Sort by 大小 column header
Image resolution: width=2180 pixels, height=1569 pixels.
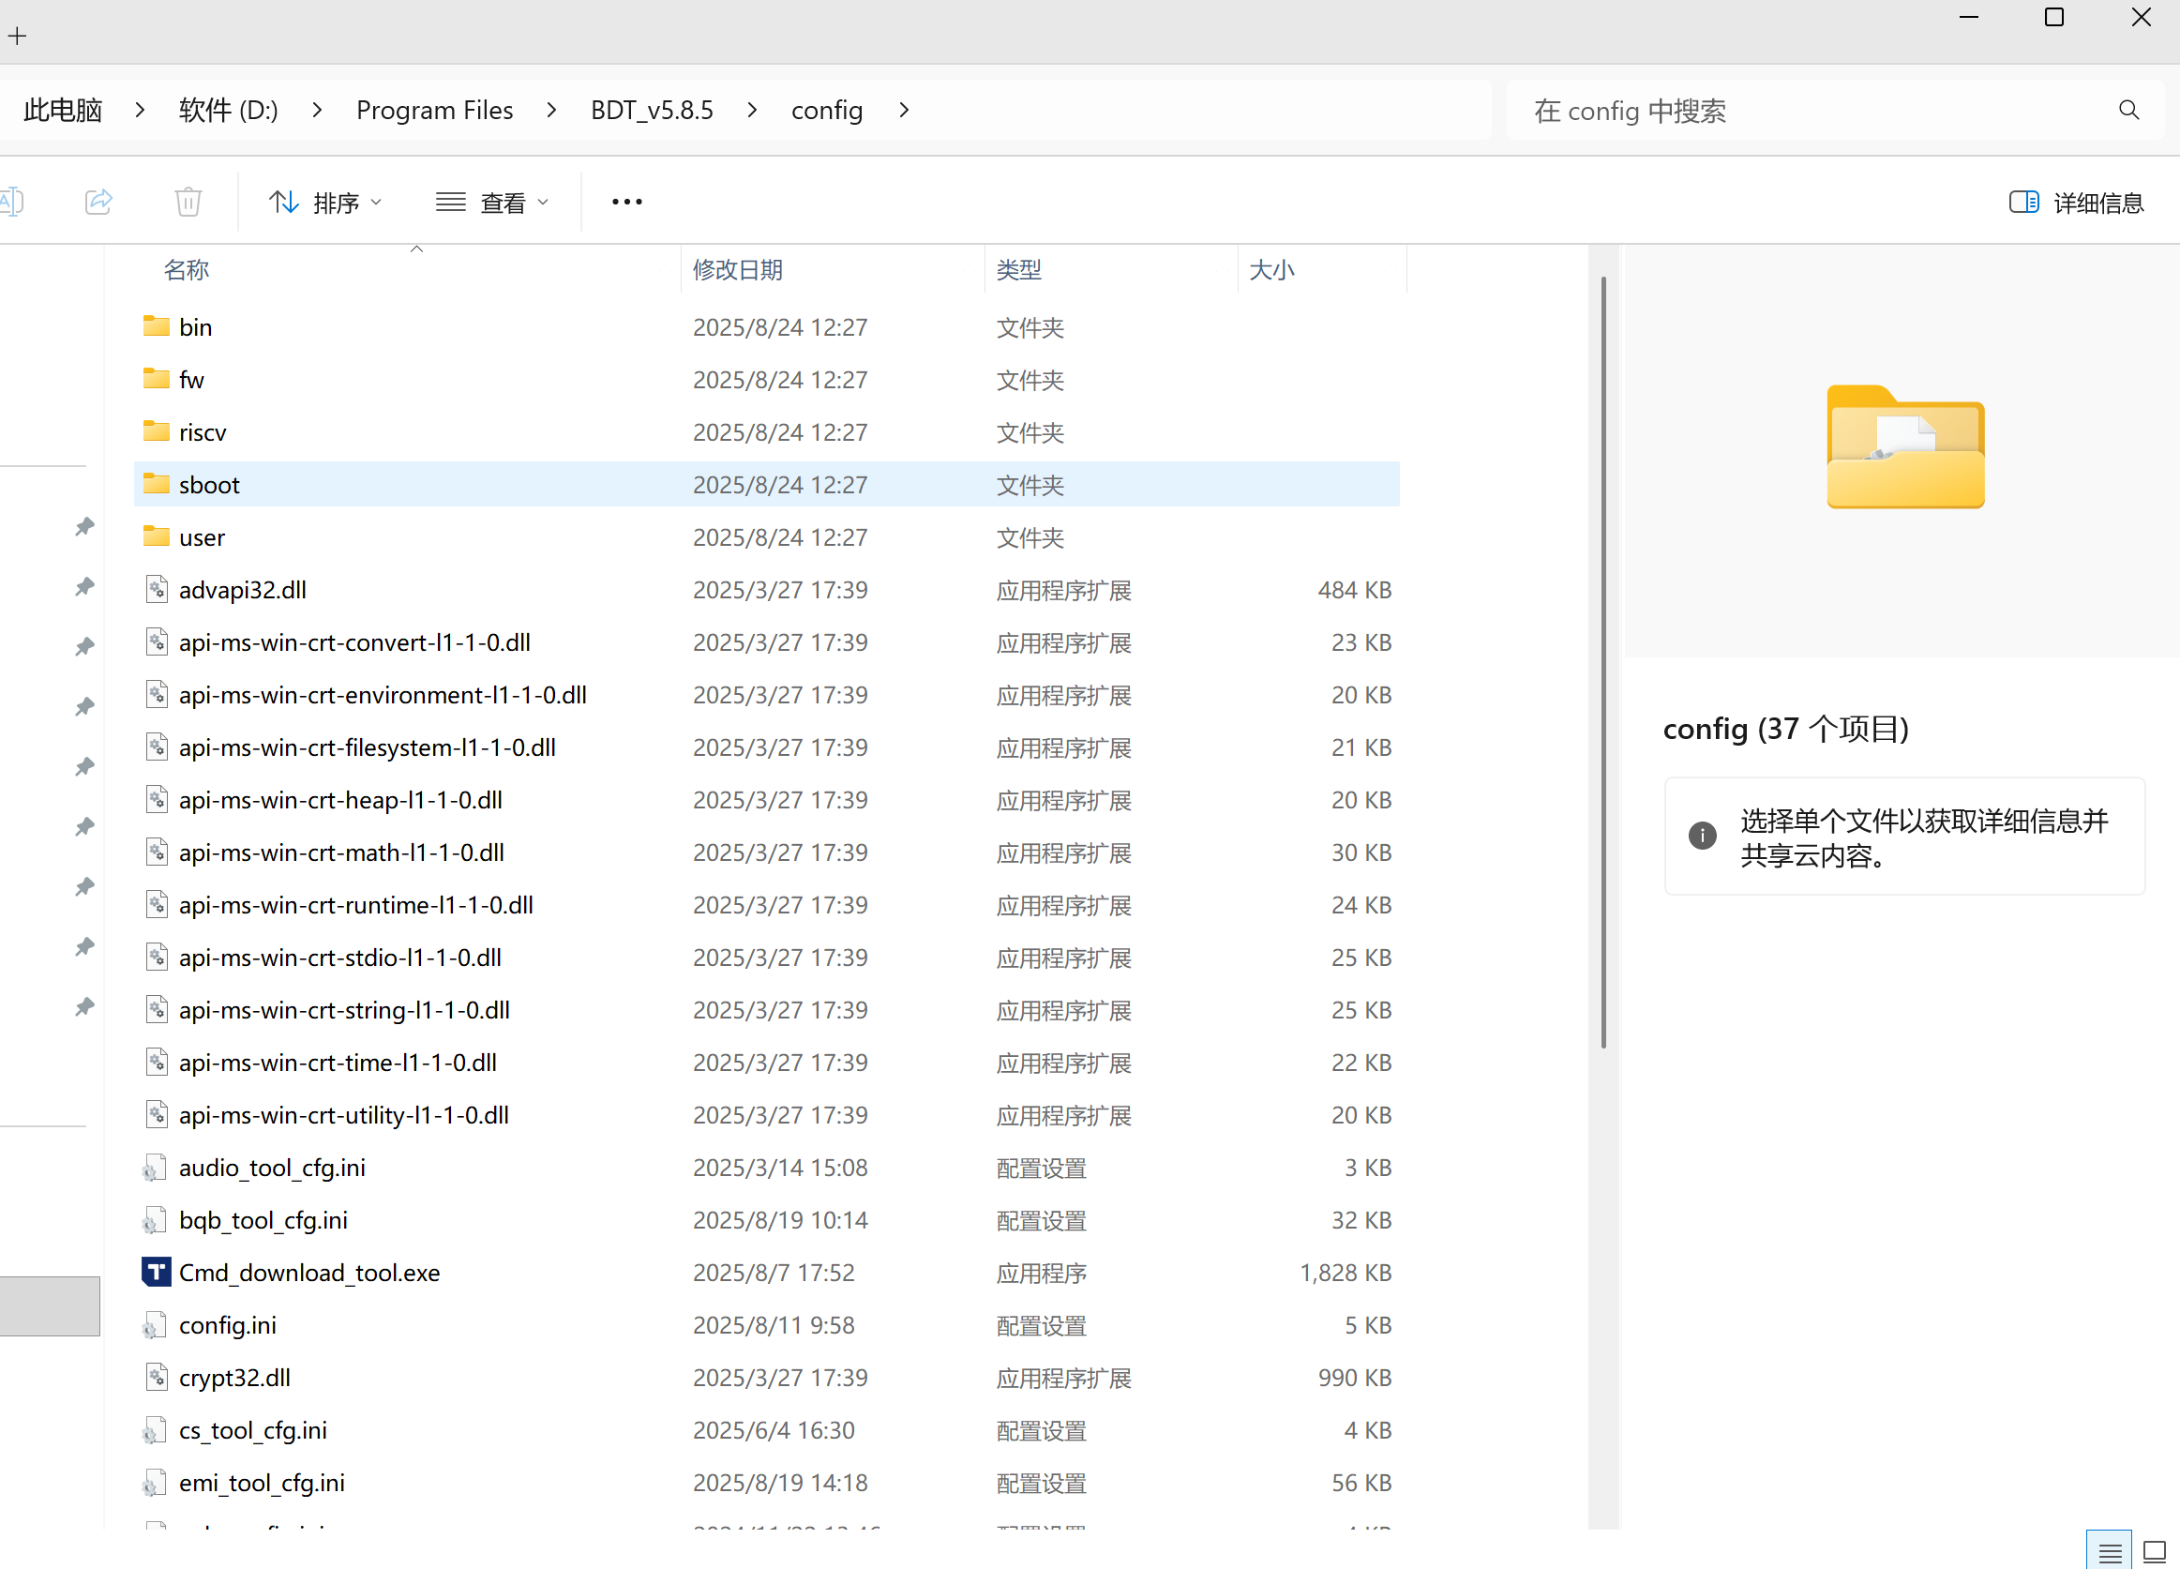pyautogui.click(x=1270, y=269)
